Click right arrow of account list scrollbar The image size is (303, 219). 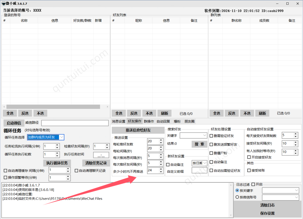coord(107,107)
